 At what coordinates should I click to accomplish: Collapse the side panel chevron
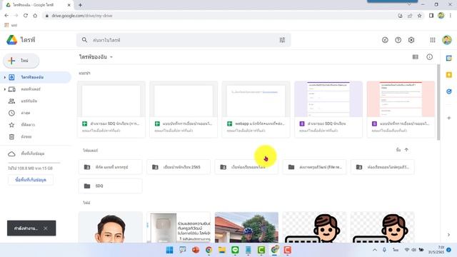[449, 235]
